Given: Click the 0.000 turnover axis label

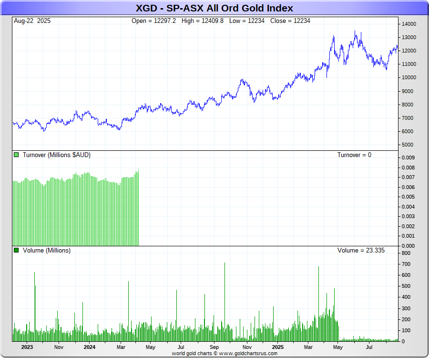Looking at the screenshot, I should (x=408, y=246).
